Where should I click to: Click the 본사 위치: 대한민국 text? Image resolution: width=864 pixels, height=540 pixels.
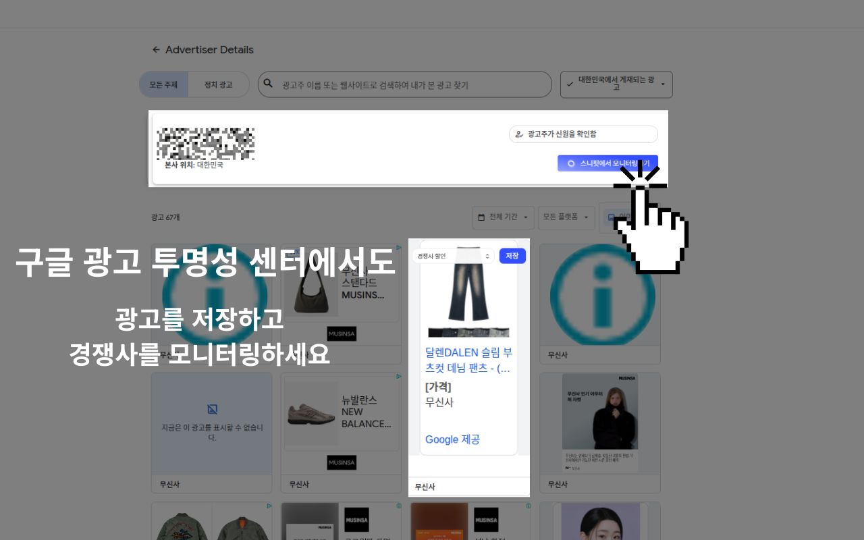(x=194, y=165)
